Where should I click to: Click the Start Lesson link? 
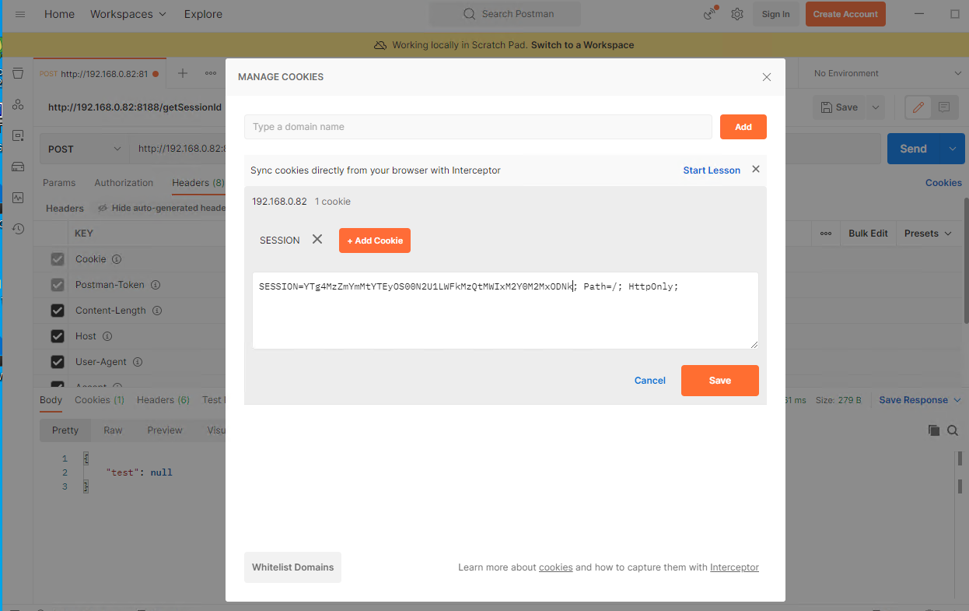point(712,170)
